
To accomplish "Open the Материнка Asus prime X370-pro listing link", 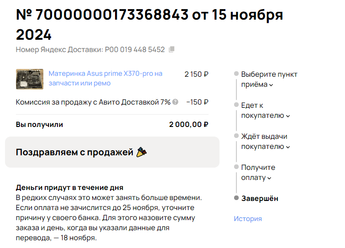I will pyautogui.click(x=105, y=78).
